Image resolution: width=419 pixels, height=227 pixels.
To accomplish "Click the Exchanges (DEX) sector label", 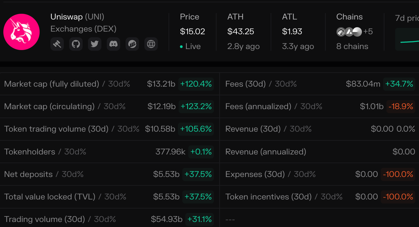I will [x=83, y=29].
